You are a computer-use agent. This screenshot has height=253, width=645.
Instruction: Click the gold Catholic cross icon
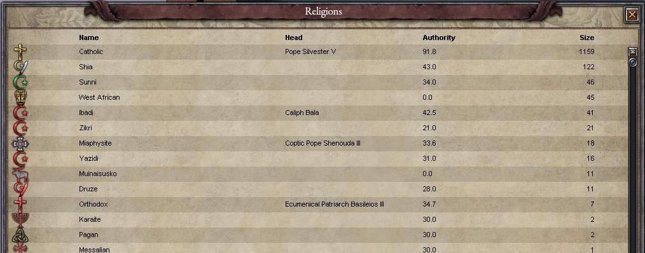(x=20, y=52)
